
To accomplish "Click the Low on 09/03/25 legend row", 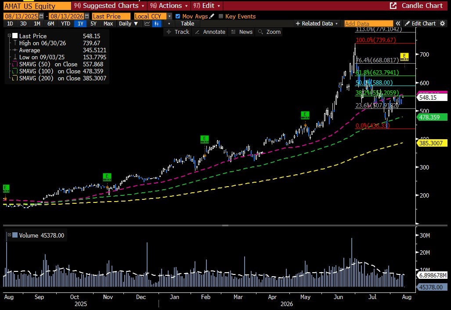I will click(x=58, y=57).
